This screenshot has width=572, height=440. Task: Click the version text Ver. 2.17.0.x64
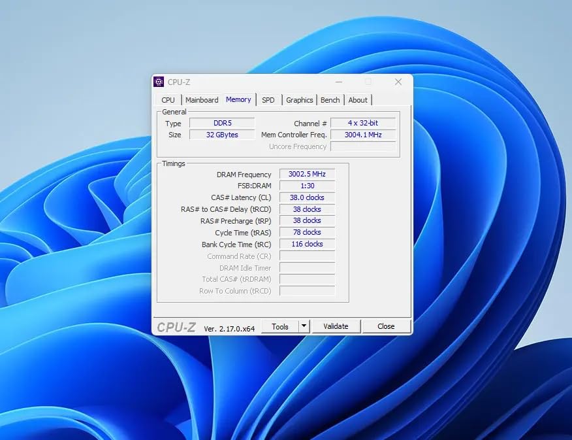(229, 329)
